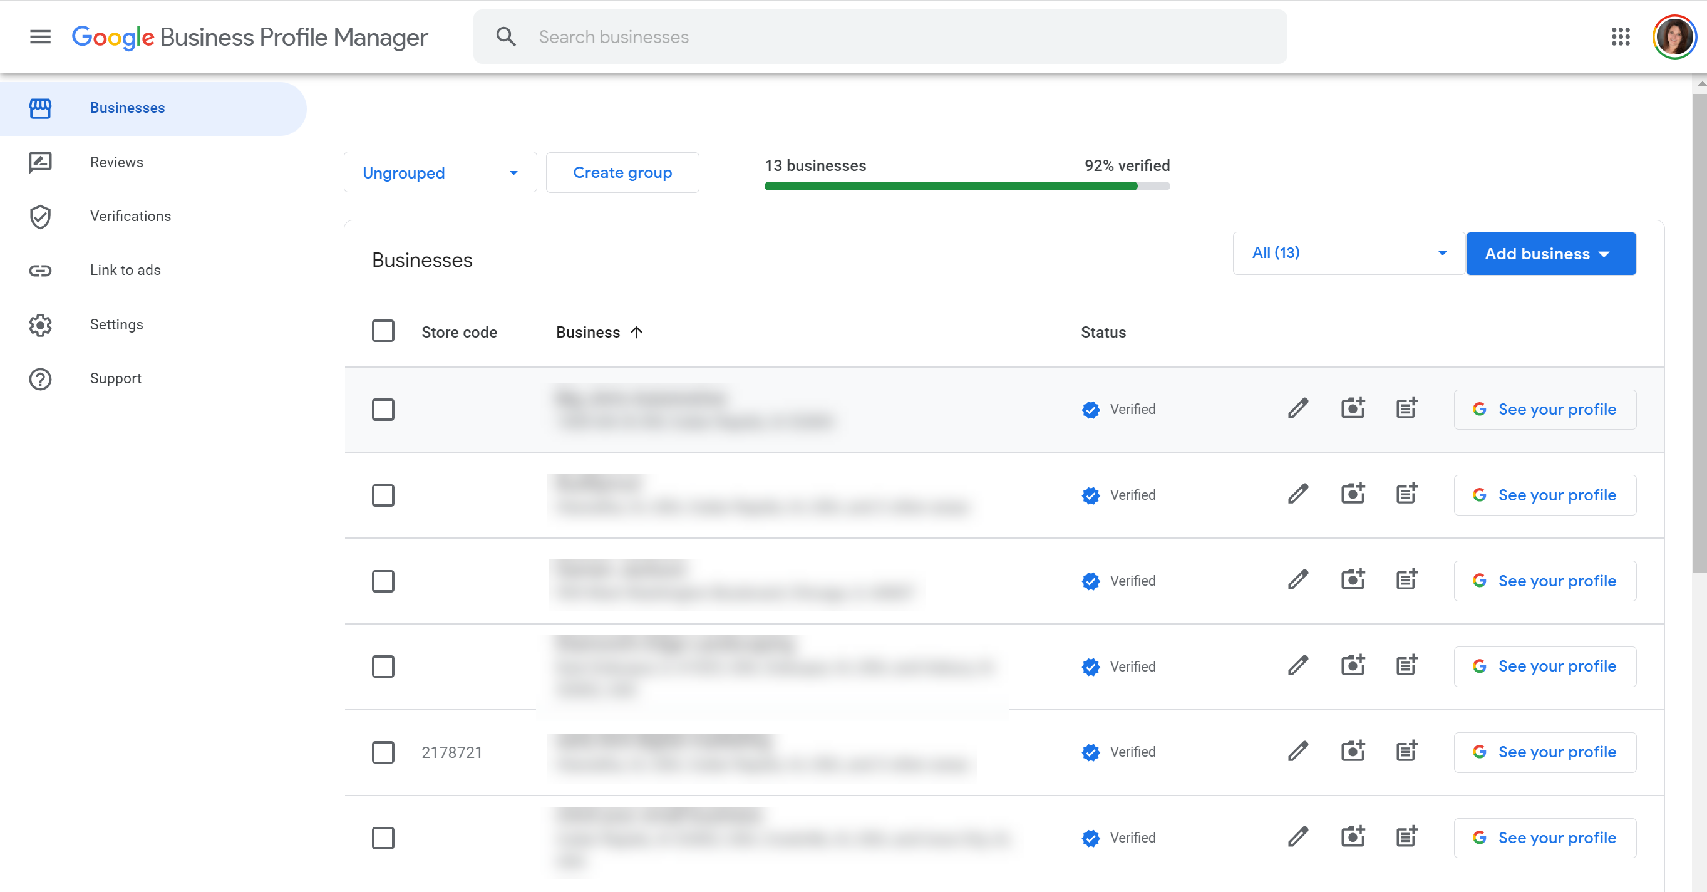Viewport: 1707px width, 892px height.
Task: Create a post for third business row
Action: (1406, 580)
